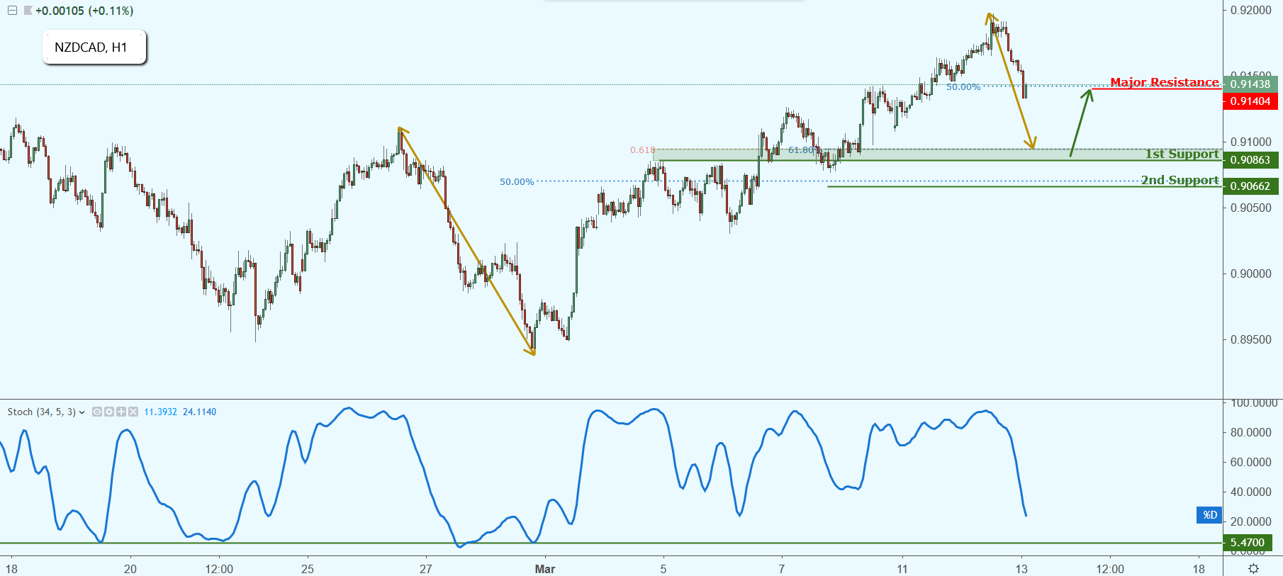Click the +0.00105 (+0.11%) price change text

(84, 11)
